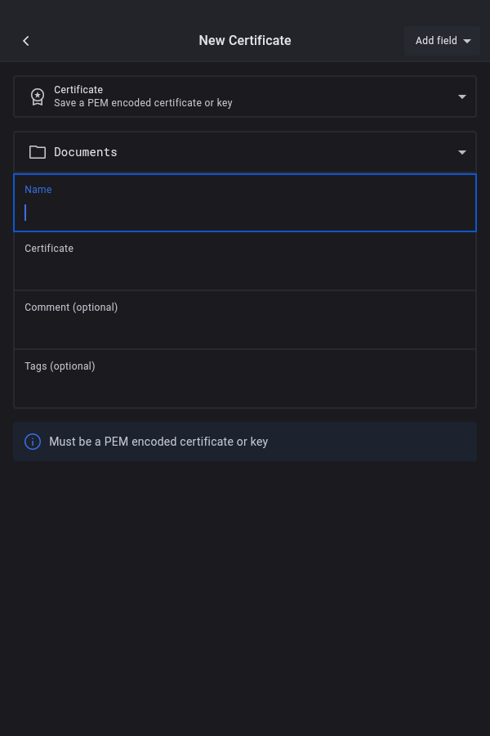Click the Comment (optional) label
The height and width of the screenshot is (736, 490).
click(71, 307)
